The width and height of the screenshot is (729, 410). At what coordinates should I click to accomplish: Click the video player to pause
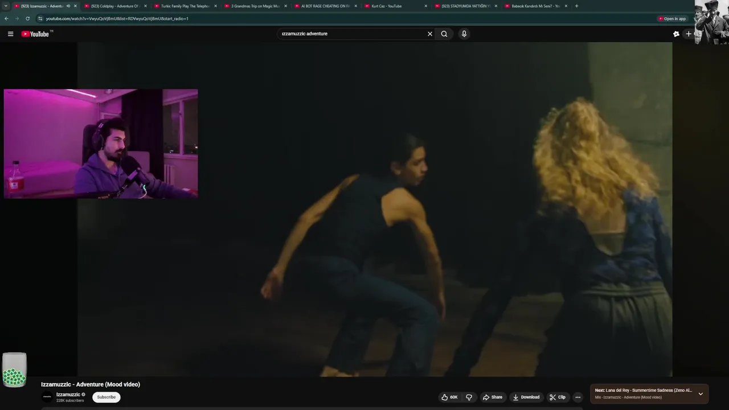[375, 209]
